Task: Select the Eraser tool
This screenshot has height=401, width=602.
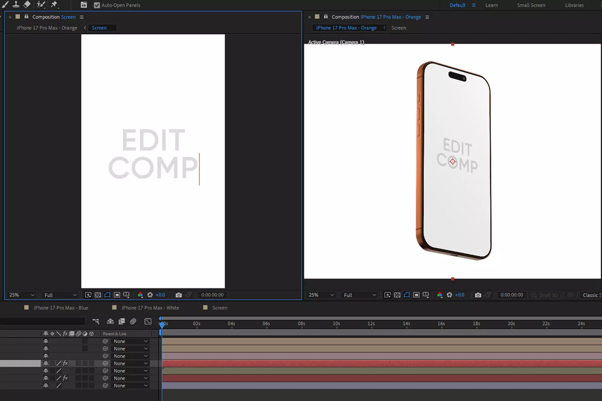Action: pyautogui.click(x=27, y=4)
